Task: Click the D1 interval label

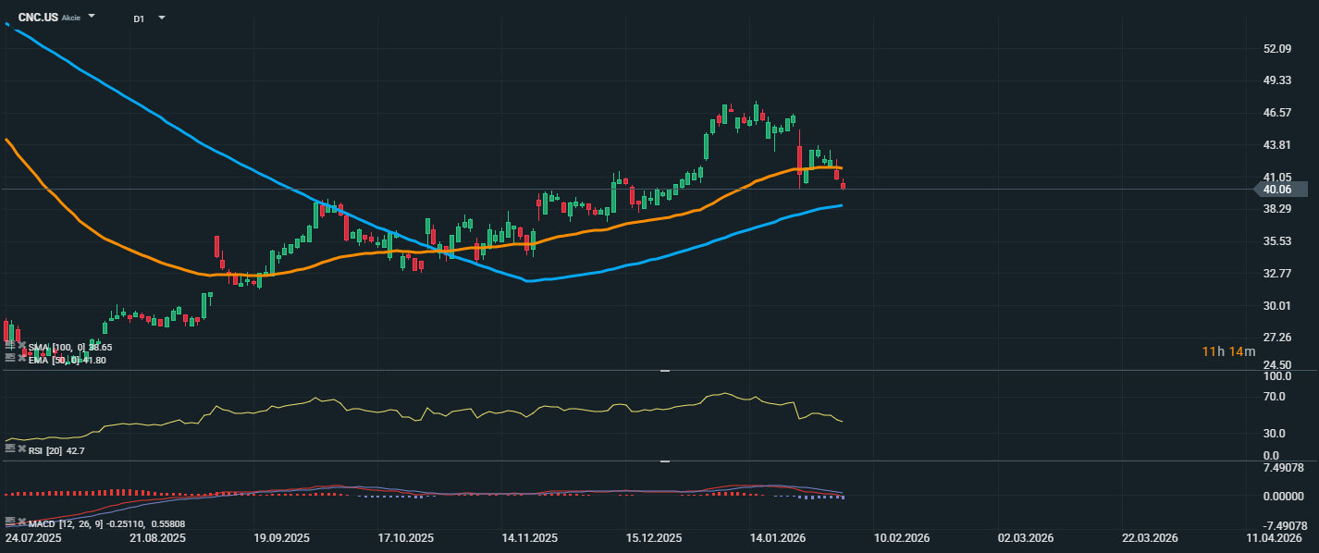Action: [139, 18]
